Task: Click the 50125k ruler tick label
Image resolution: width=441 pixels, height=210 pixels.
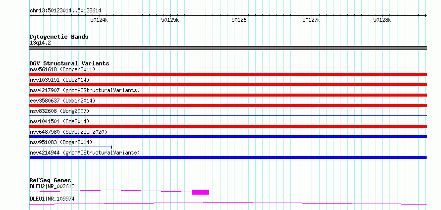Action: coord(170,20)
